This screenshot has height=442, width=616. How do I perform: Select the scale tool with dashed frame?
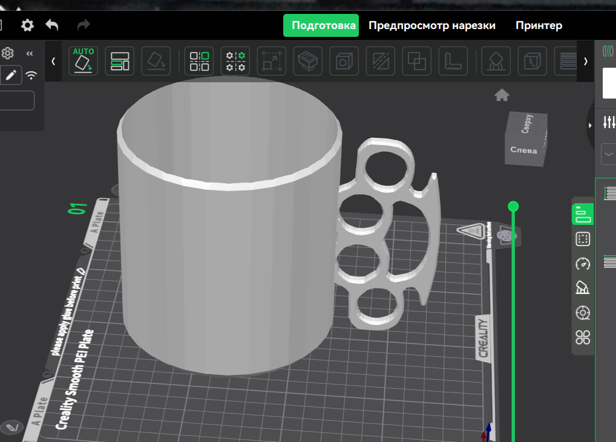click(272, 61)
